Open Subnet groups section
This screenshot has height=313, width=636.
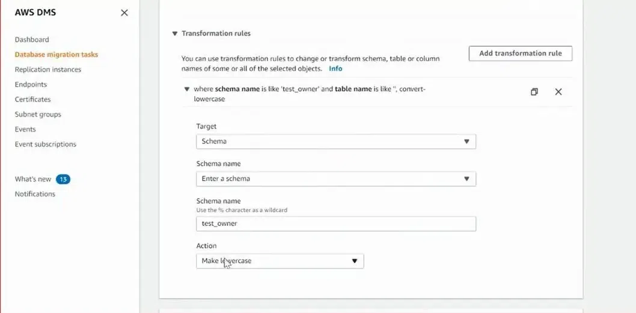coord(38,115)
